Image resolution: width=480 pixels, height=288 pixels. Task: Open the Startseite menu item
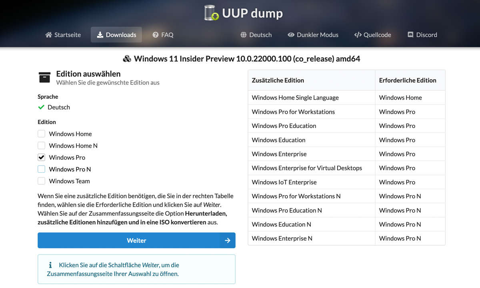(x=63, y=35)
